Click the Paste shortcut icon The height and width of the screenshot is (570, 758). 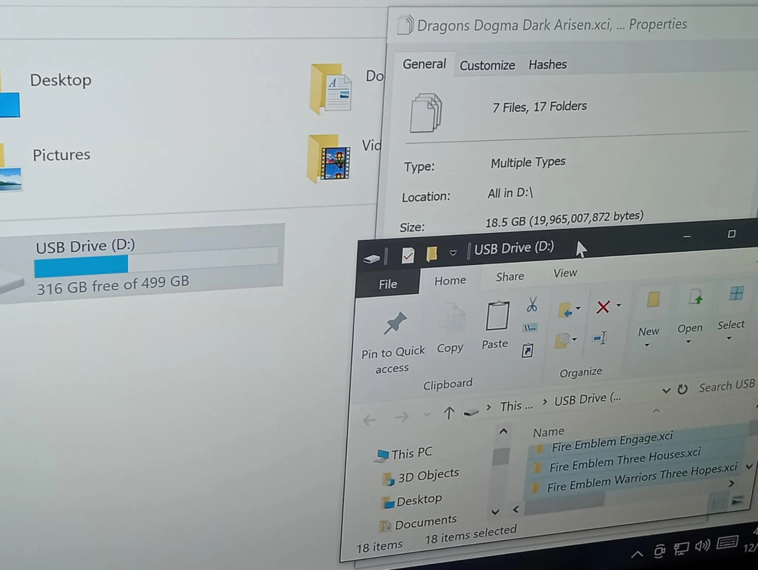527,351
